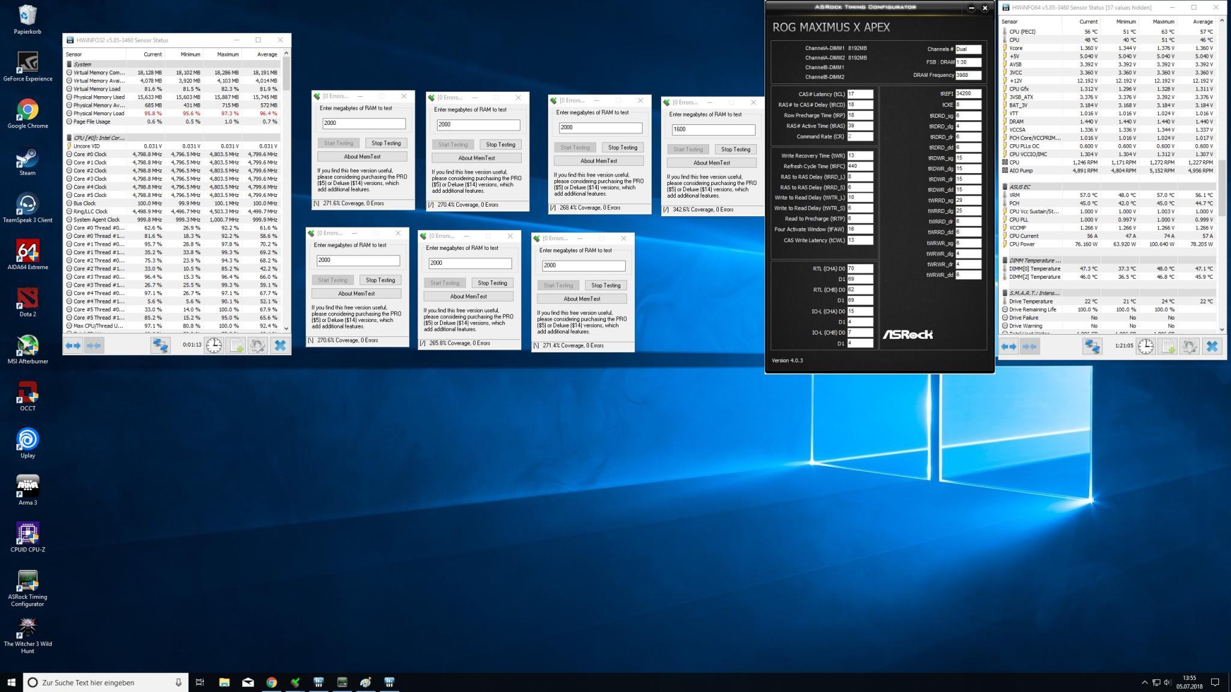
Task: Select System group row in HWiNFO32
Action: (173, 64)
